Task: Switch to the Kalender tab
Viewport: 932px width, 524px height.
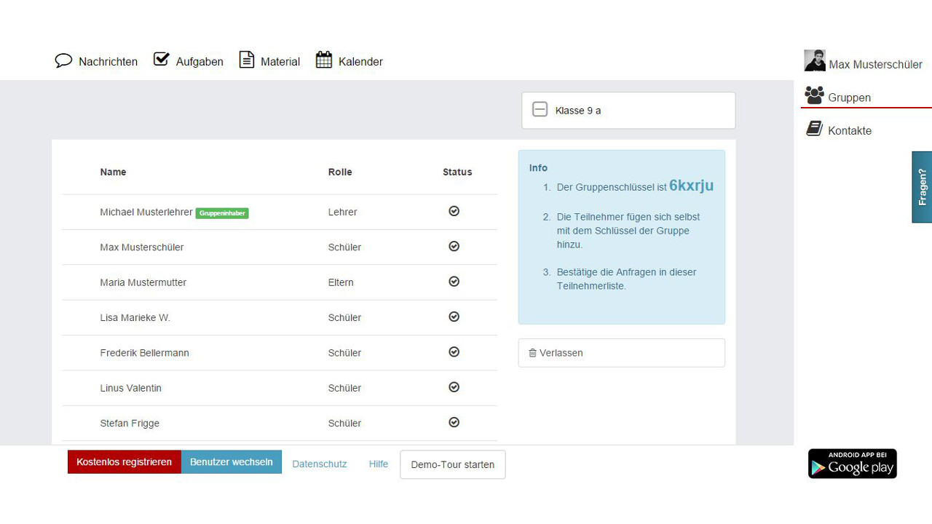Action: (360, 62)
